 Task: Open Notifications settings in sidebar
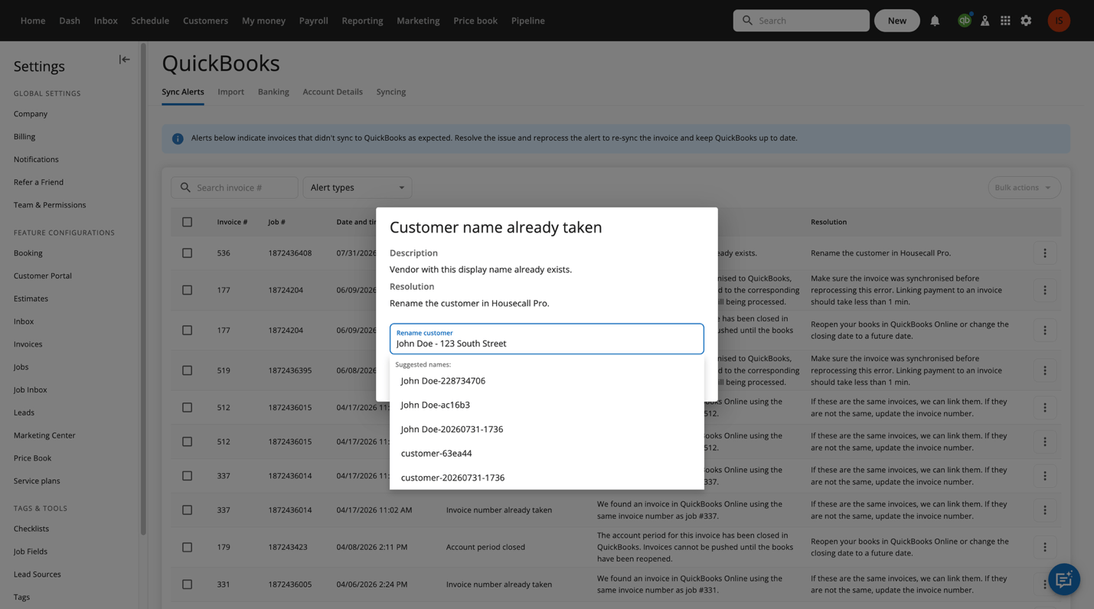point(36,160)
